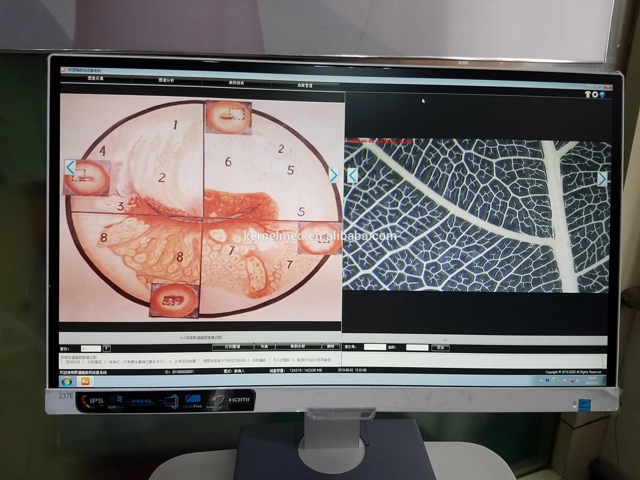Click the shirt-shaped skin theme icon
The width and height of the screenshot is (640, 480).
pyautogui.click(x=588, y=94)
